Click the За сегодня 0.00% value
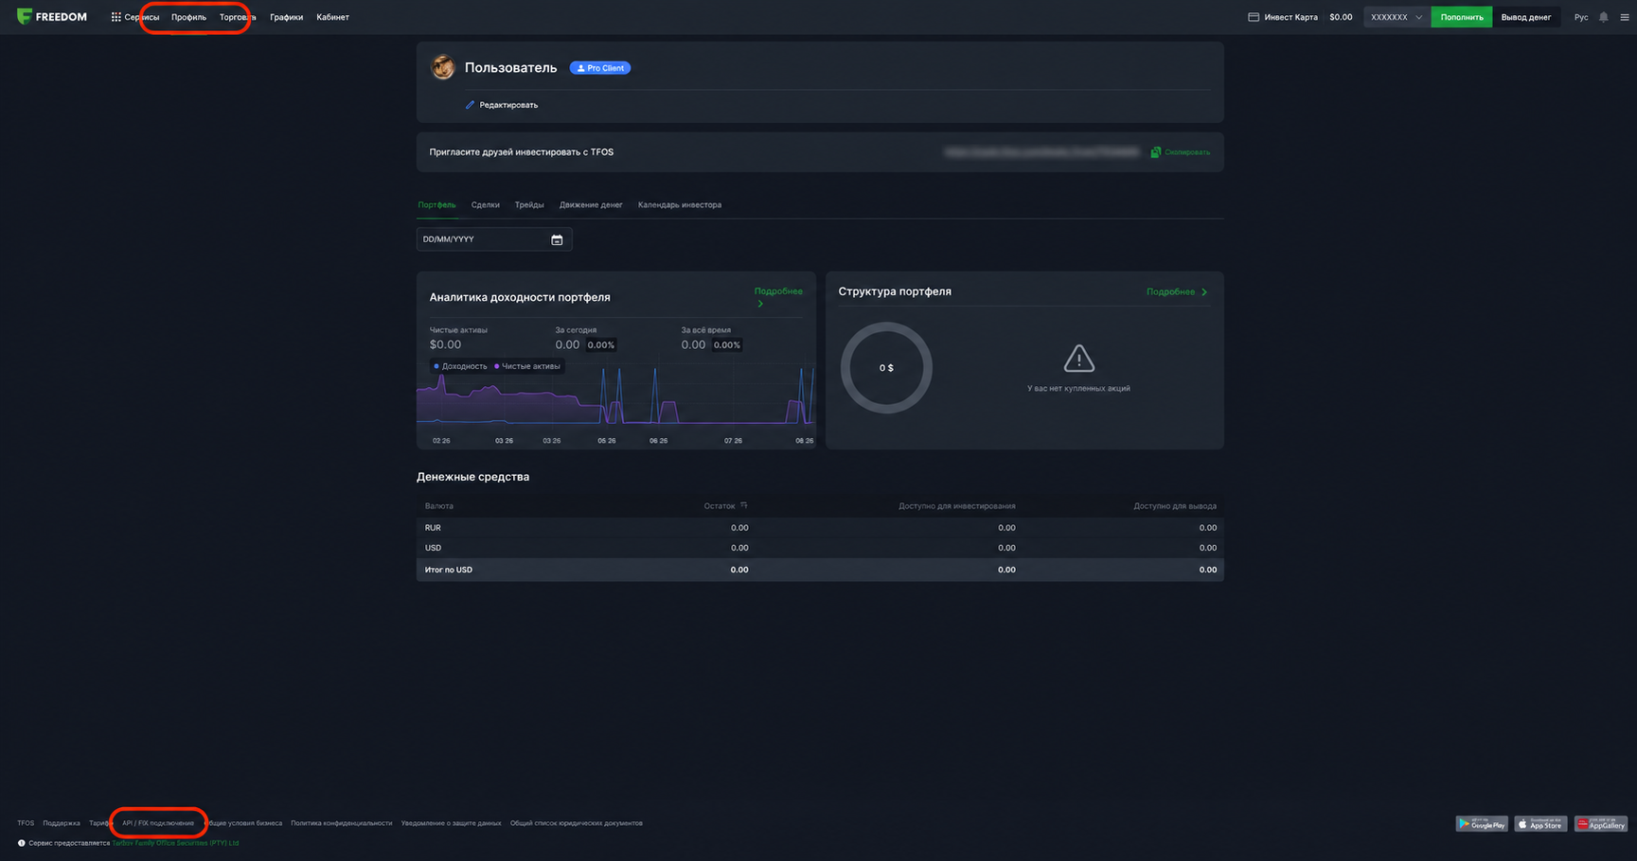Viewport: 1637px width, 861px height. click(600, 345)
